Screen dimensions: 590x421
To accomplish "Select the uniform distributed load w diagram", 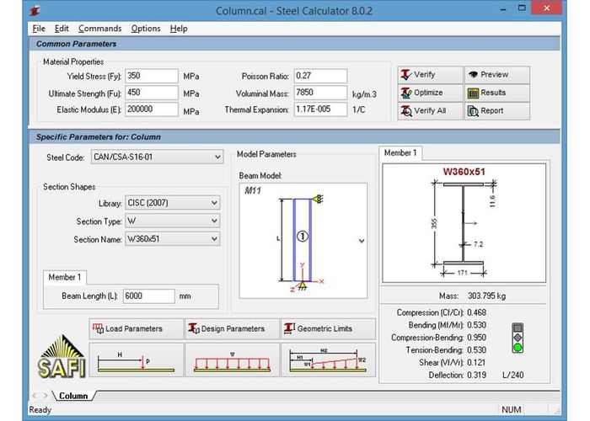I will [x=232, y=360].
